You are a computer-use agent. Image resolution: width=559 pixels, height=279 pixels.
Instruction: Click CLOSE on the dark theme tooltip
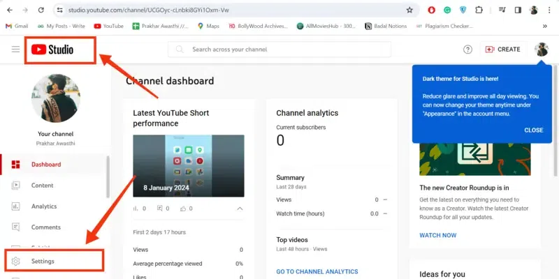(534, 130)
